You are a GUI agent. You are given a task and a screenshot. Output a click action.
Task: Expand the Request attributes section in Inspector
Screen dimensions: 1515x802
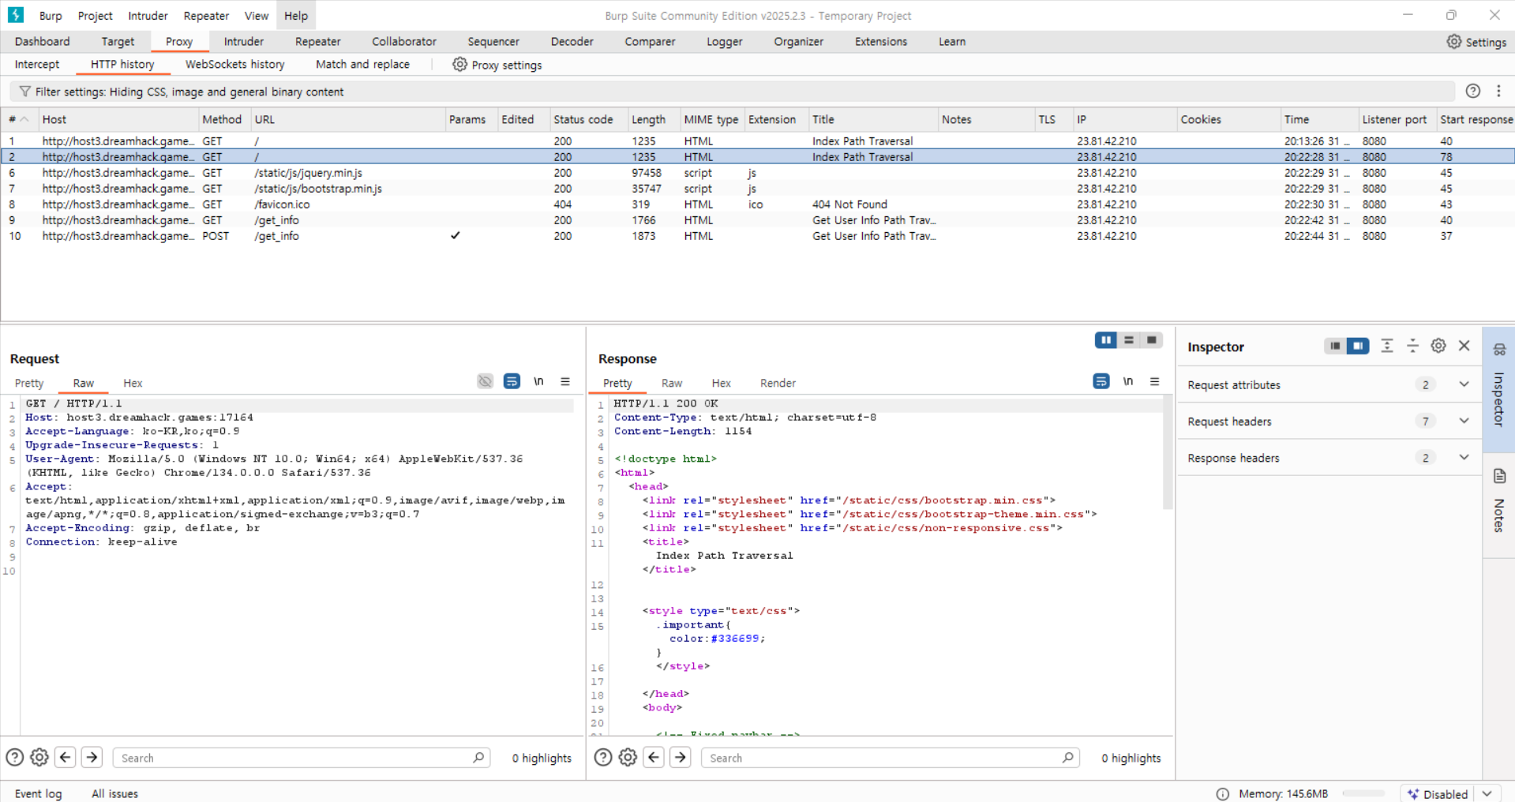1464,384
